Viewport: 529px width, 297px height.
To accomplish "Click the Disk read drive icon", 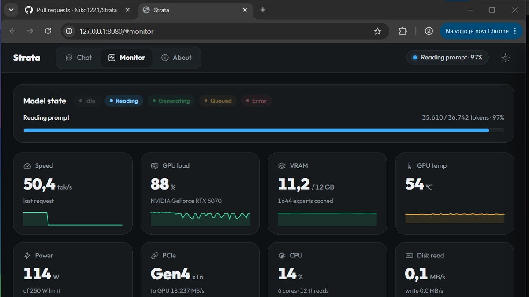I will click(x=409, y=256).
